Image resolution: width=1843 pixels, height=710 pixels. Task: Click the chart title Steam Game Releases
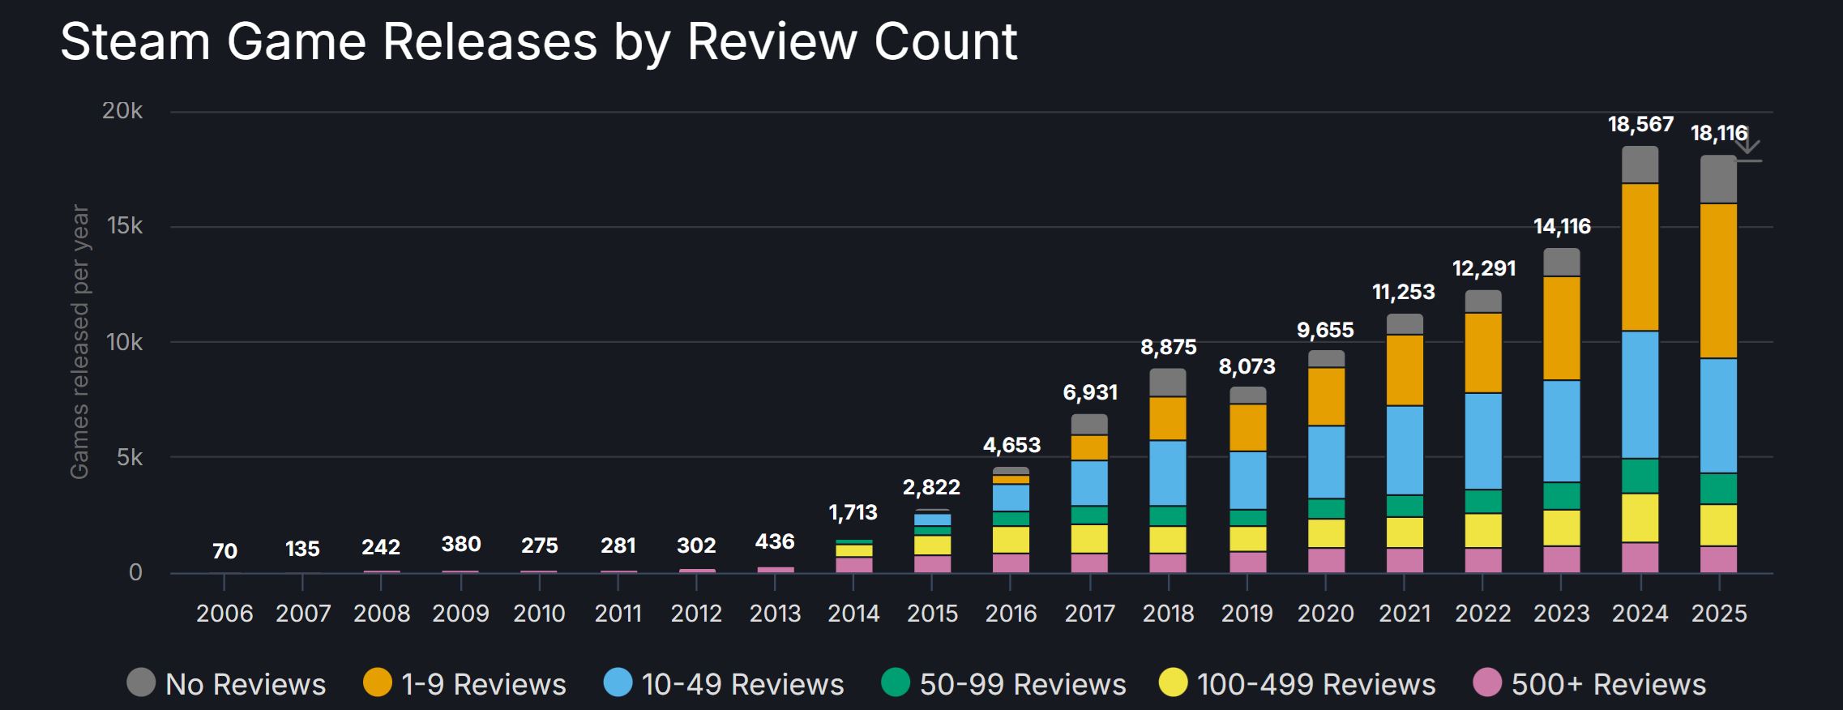tap(538, 42)
